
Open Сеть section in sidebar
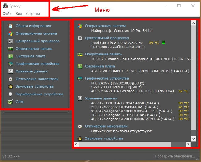click(x=20, y=102)
